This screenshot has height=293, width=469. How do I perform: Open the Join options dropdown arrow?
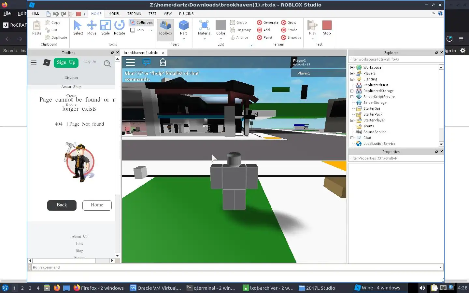(151, 30)
